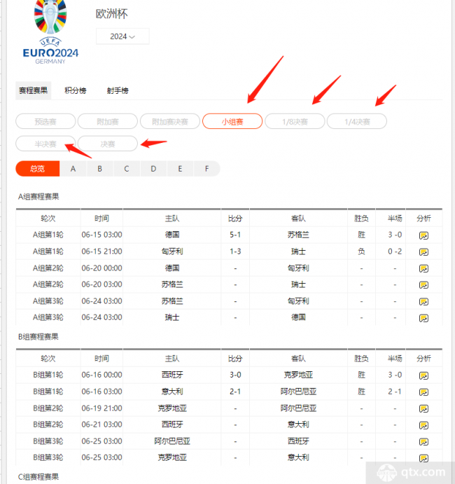455x484 pixels.
Task: Click home team 匈牙利 in the 06-15 21:00 row
Action: tap(172, 251)
